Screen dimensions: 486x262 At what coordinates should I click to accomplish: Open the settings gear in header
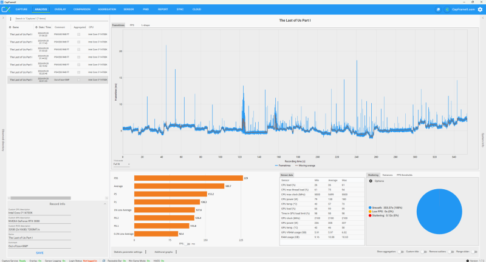[480, 10]
